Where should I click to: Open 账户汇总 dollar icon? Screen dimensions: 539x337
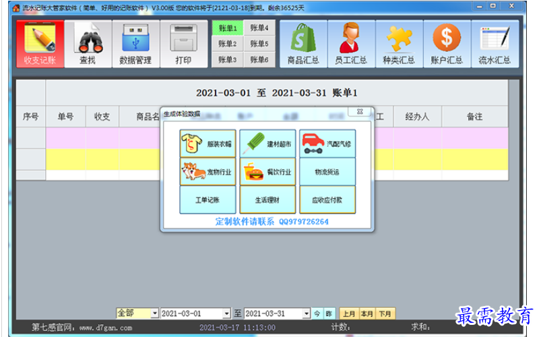[x=447, y=44]
